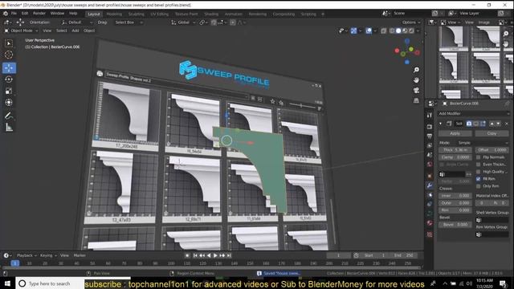Toggle X-ray mode in viewport header
514x289 pixels.
tap(384, 31)
